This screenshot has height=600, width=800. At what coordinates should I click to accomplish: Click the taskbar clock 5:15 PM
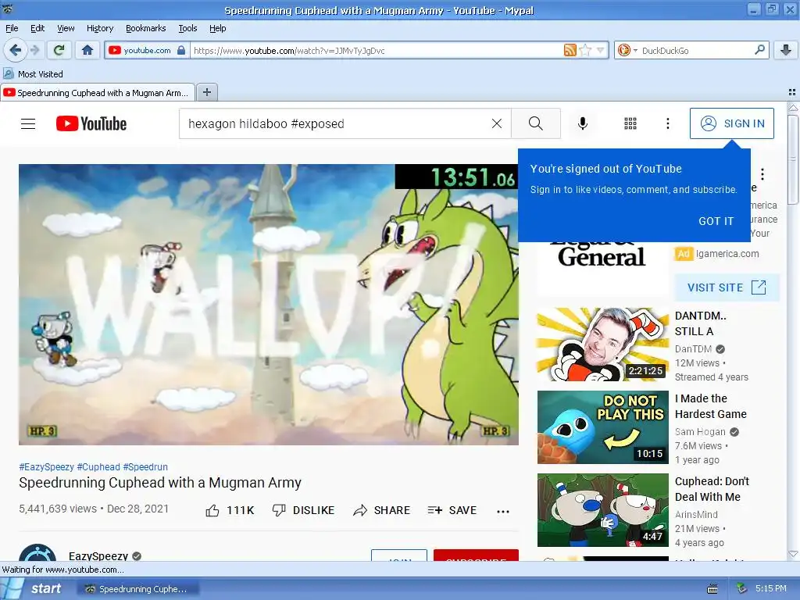[x=771, y=588]
